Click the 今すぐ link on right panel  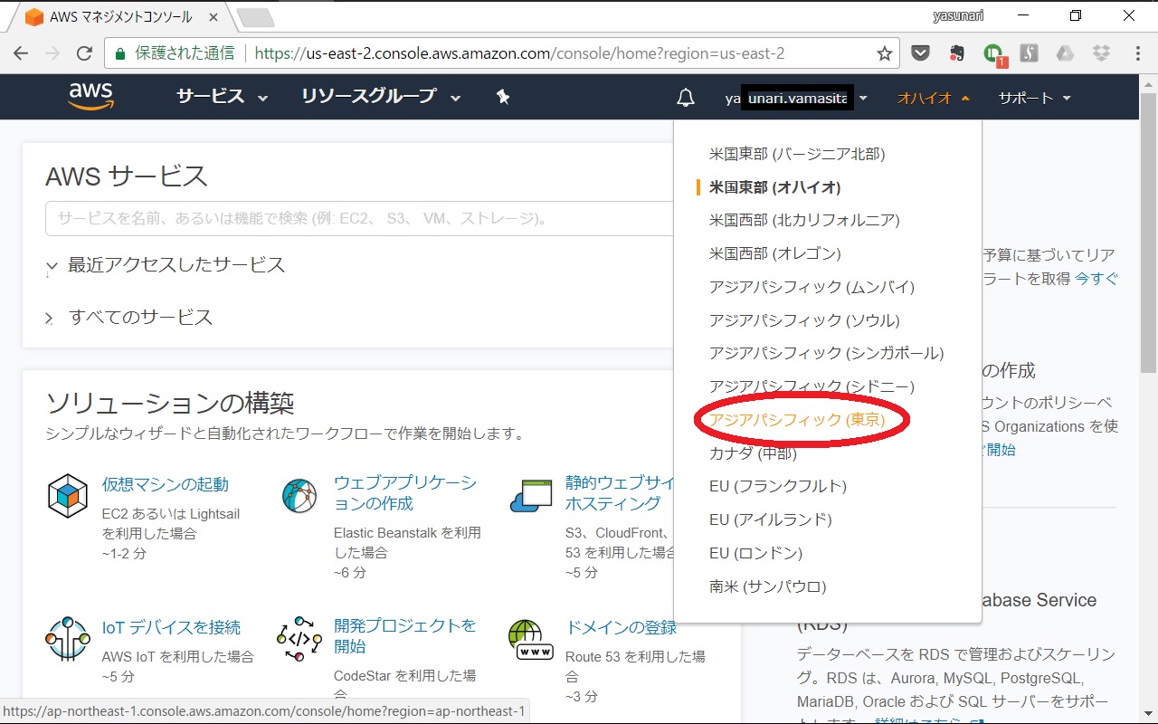(1096, 279)
